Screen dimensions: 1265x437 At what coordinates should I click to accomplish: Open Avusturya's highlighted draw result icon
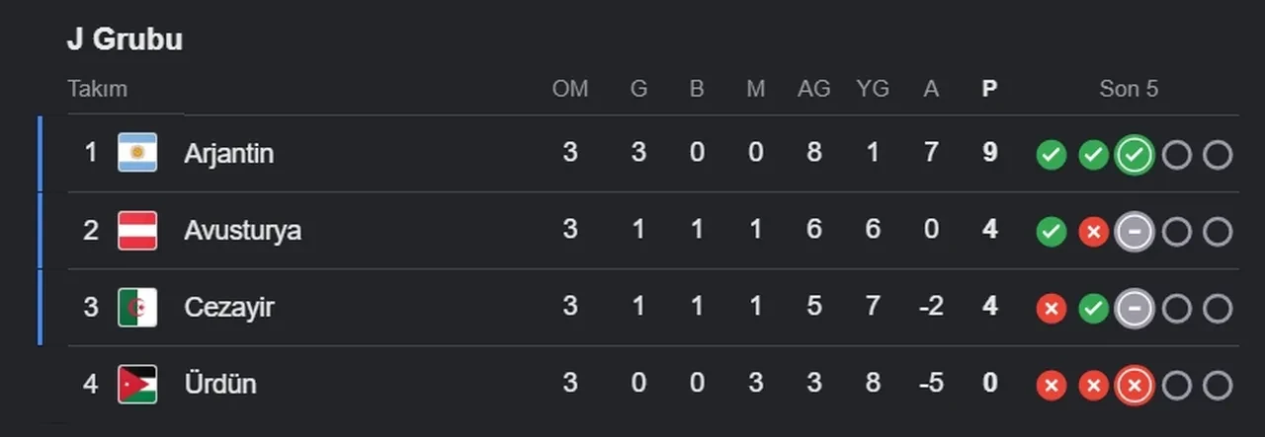click(1135, 232)
